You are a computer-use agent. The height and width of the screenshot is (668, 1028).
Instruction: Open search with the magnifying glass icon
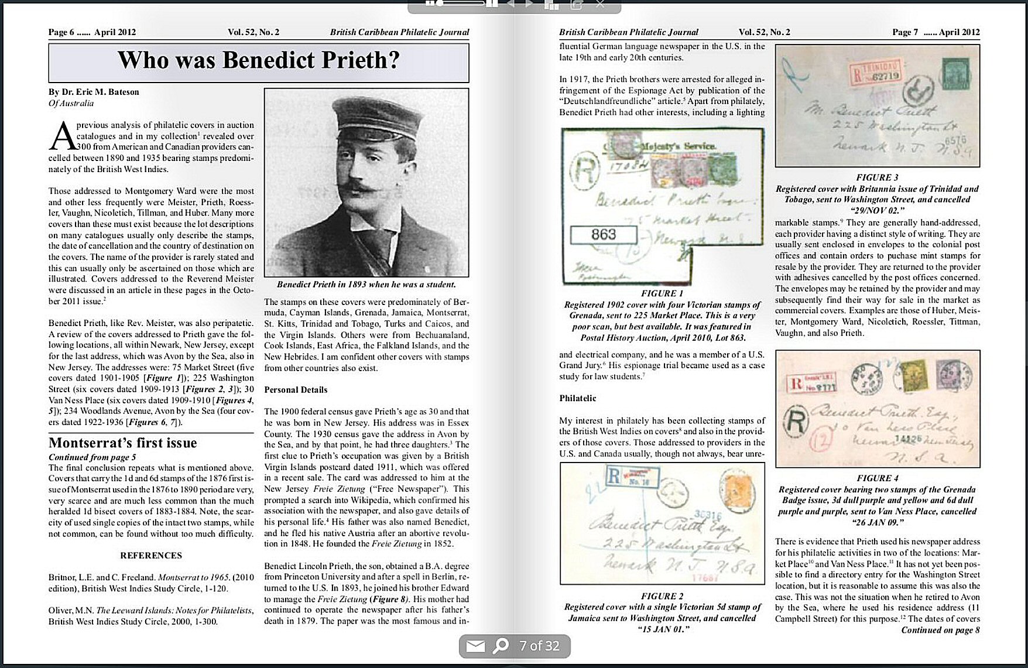pos(501,646)
